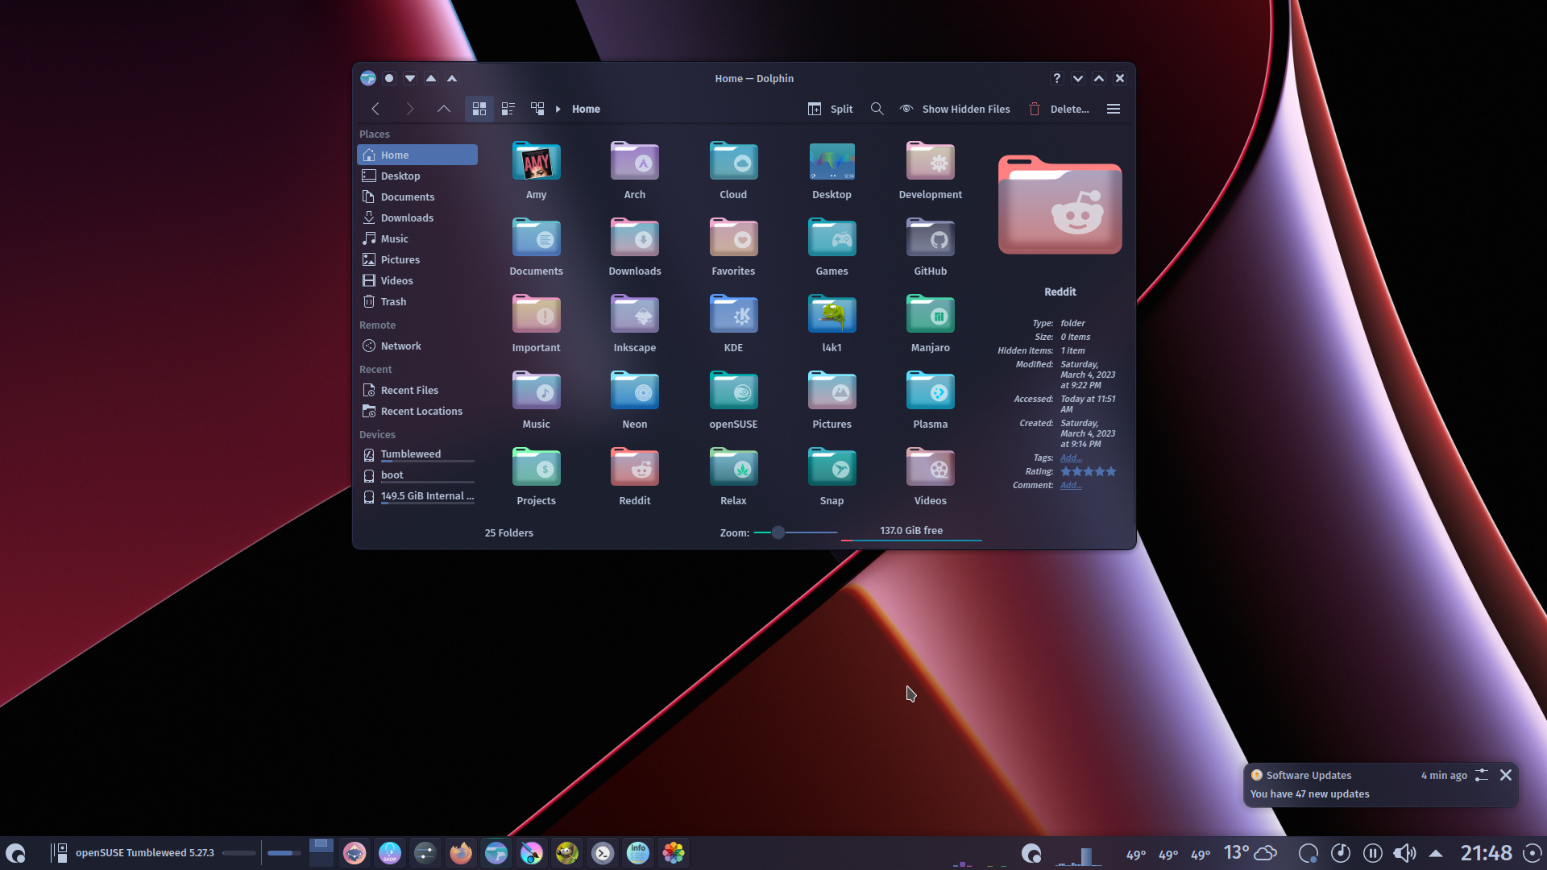Viewport: 1547px width, 870px height.
Task: Click Add link next to Tags
Action: tap(1071, 458)
